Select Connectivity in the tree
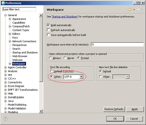Viewport: 146px width, 125px height. 15,82
